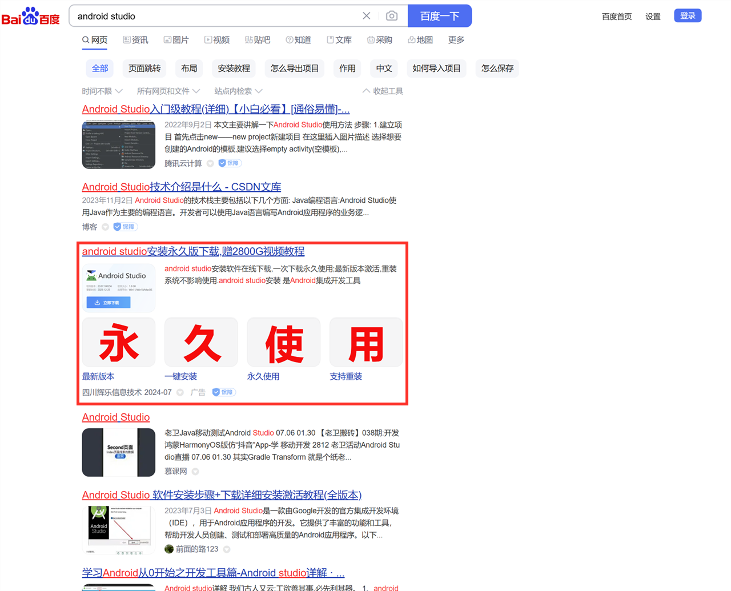Expand dropdown icon next to 前面的路123

pyautogui.click(x=227, y=549)
